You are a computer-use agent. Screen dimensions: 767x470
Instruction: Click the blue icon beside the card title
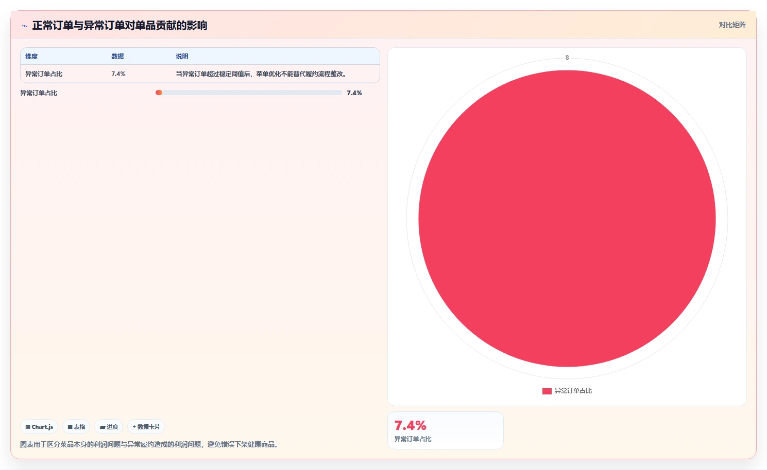tap(24, 26)
